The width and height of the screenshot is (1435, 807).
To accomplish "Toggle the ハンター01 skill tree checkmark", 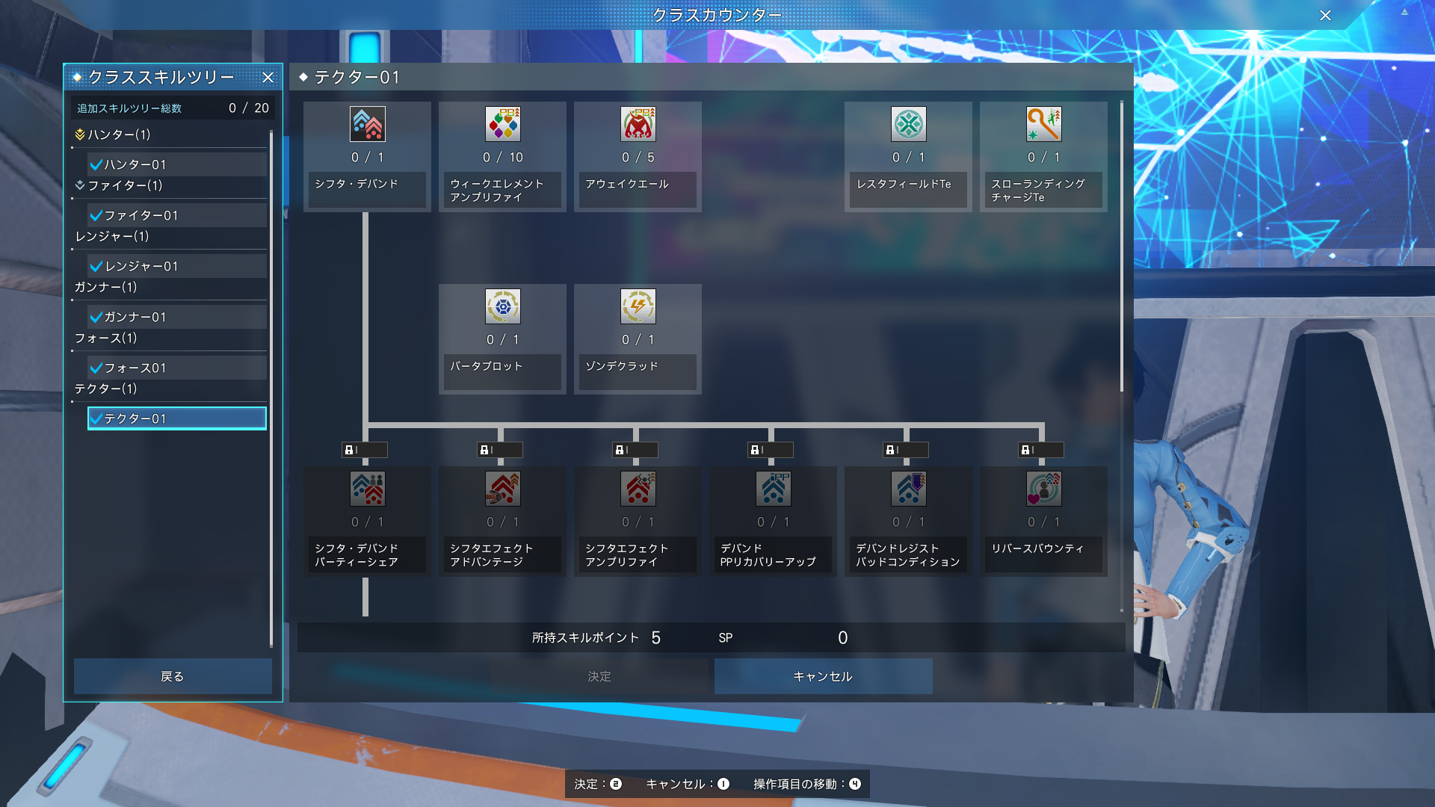I will [96, 164].
